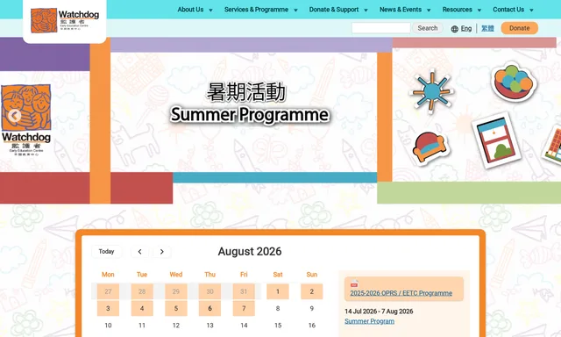Select August 6 on the calendar
This screenshot has width=561, height=337.
[209, 308]
